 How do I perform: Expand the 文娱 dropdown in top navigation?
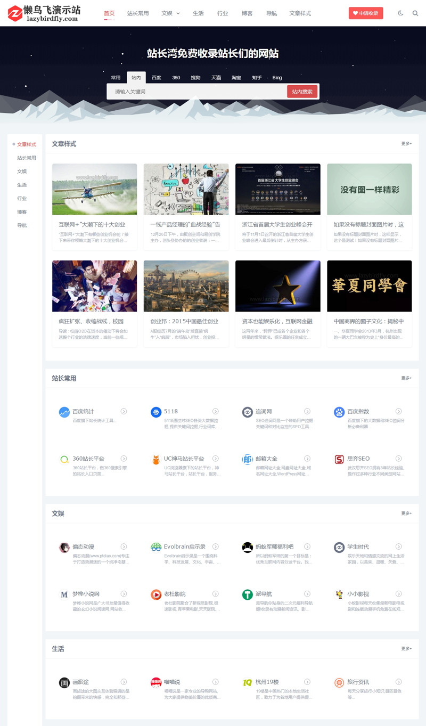(171, 13)
